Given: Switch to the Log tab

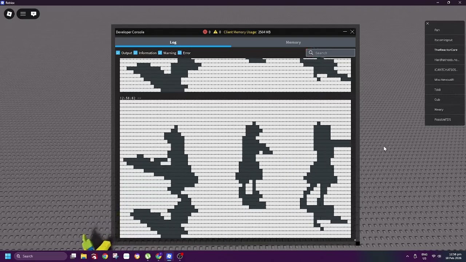Looking at the screenshot, I should (x=173, y=42).
